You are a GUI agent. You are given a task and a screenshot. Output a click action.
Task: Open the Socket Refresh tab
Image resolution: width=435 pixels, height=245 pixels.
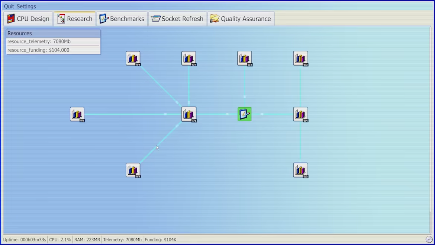[x=178, y=19]
